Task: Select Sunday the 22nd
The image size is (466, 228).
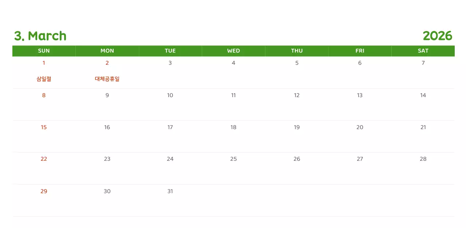Action: [x=44, y=159]
